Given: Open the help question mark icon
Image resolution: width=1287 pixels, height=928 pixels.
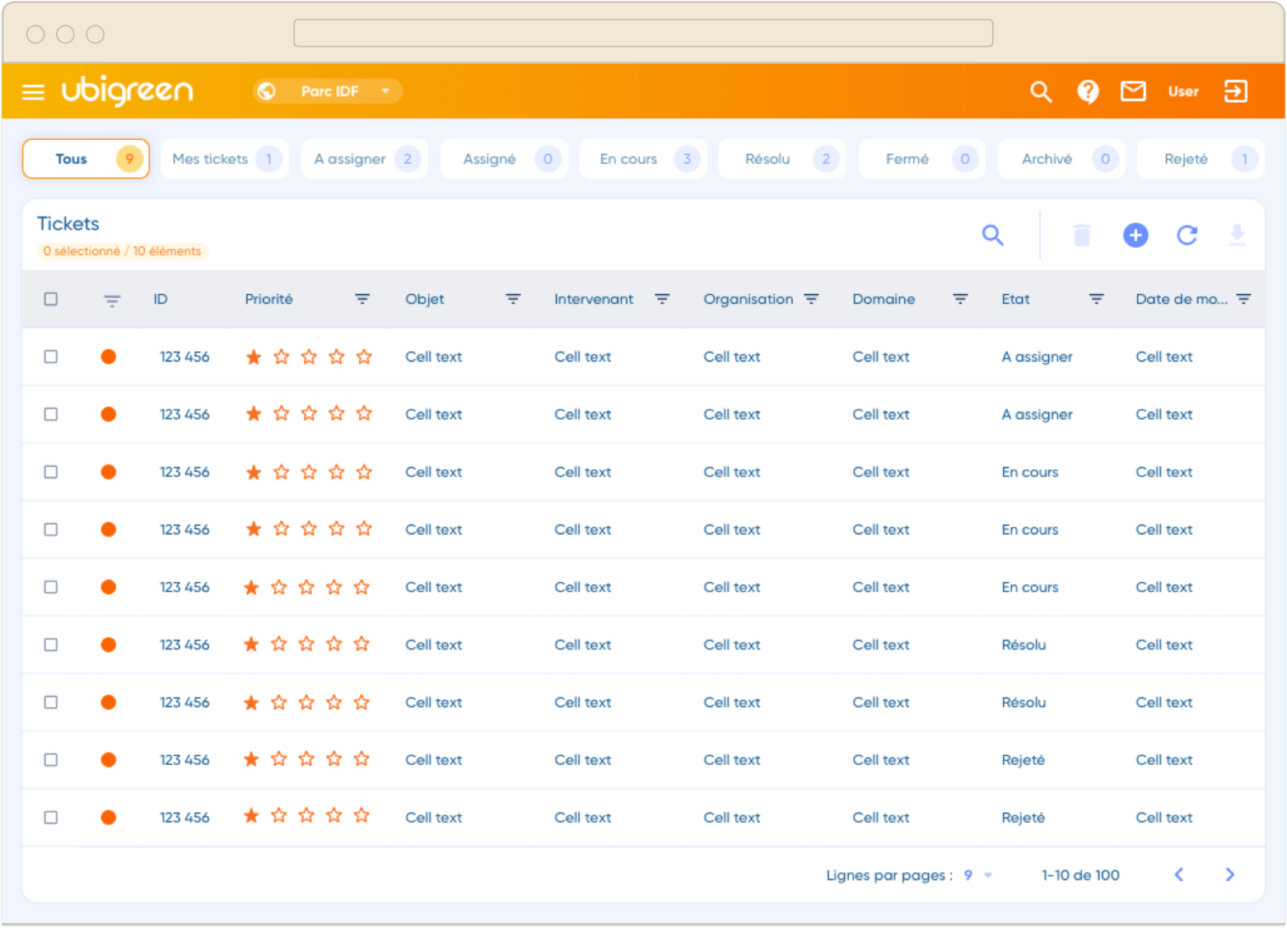Looking at the screenshot, I should point(1088,92).
